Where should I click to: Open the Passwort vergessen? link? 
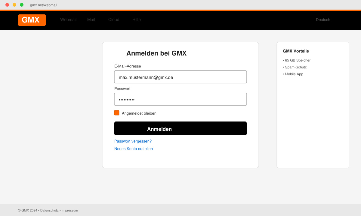(133, 141)
